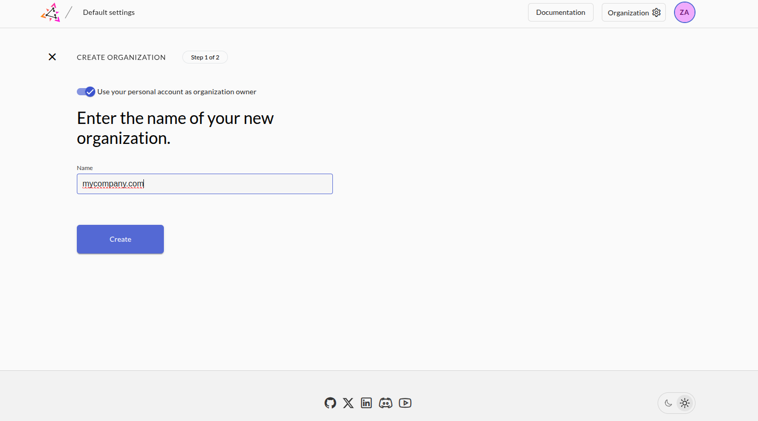The height and width of the screenshot is (421, 758).
Task: Click the X (Twitter) icon
Action: (348, 403)
